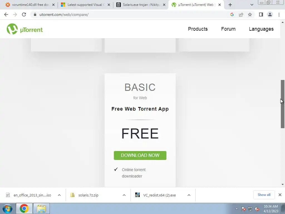Go back to the previous page
Image resolution: width=285 pixels, height=214 pixels.
6,14
